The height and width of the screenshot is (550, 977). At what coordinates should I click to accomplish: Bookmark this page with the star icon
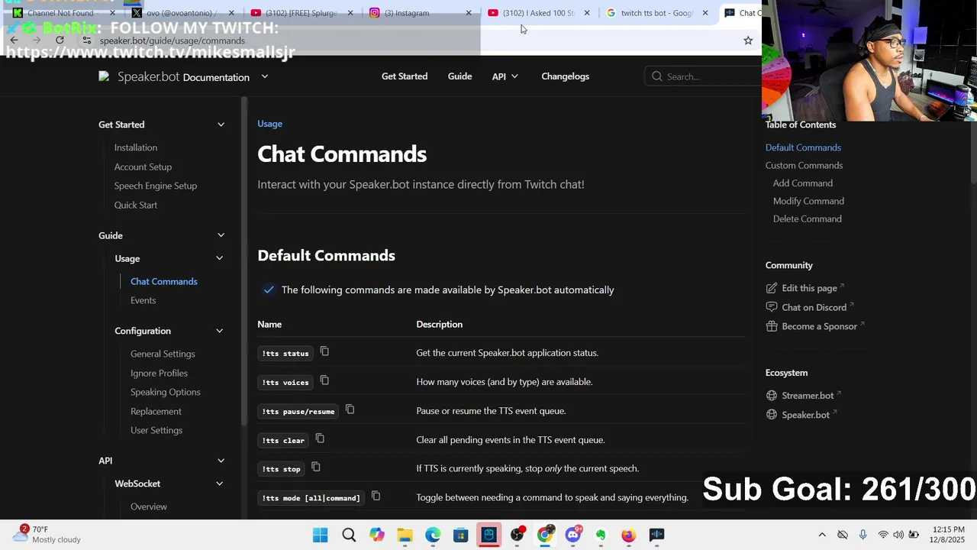pyautogui.click(x=748, y=40)
